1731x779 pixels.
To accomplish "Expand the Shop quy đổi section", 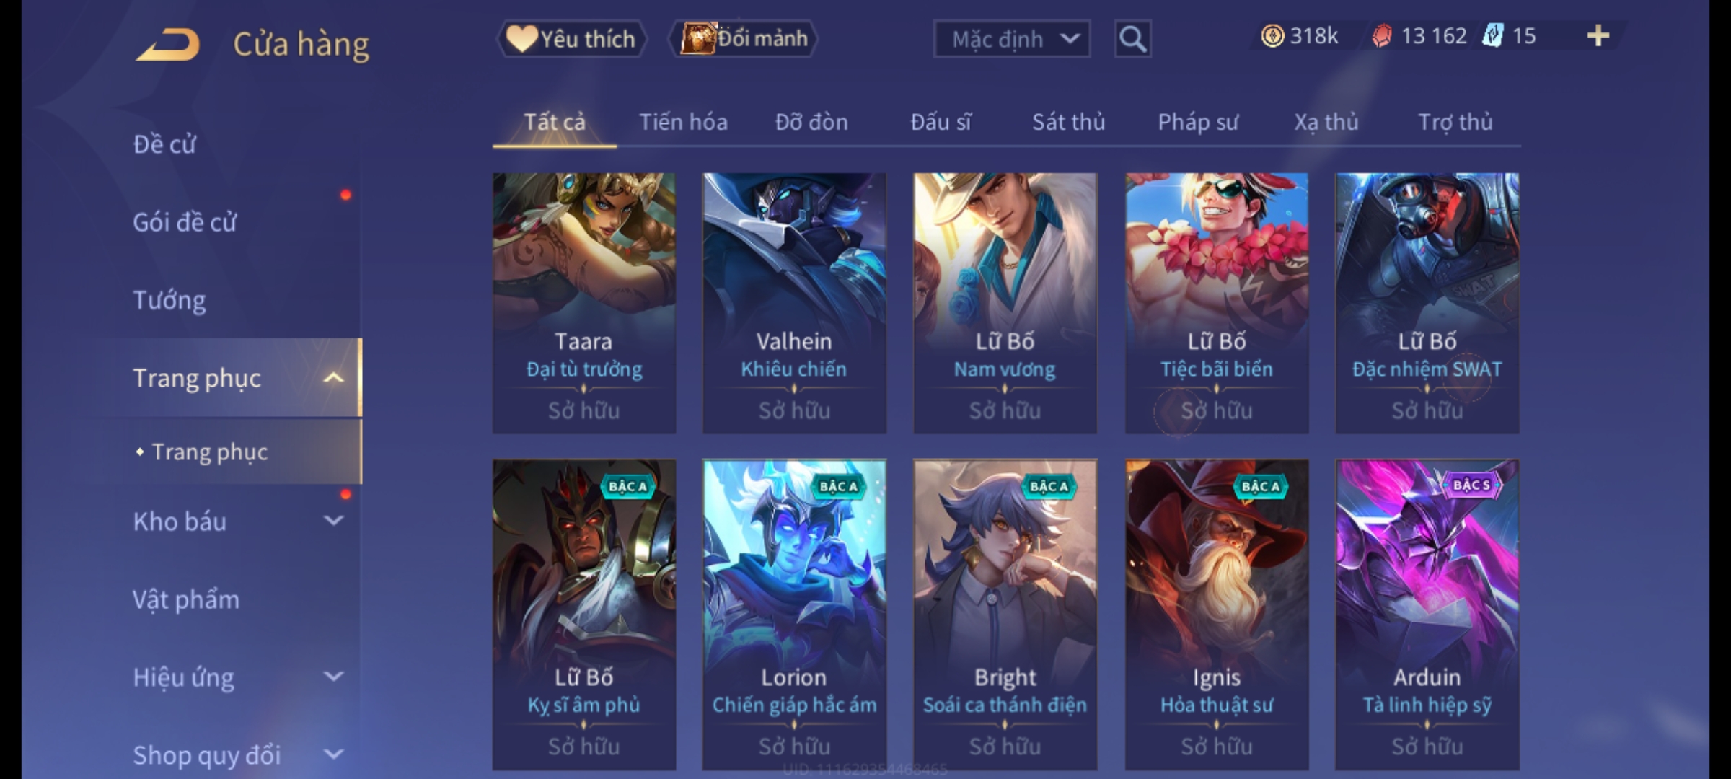I will click(x=333, y=754).
